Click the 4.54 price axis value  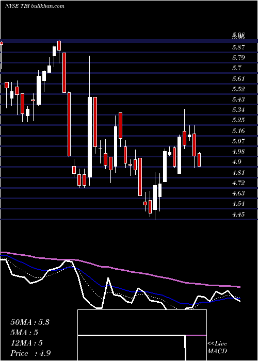[x=238, y=204]
